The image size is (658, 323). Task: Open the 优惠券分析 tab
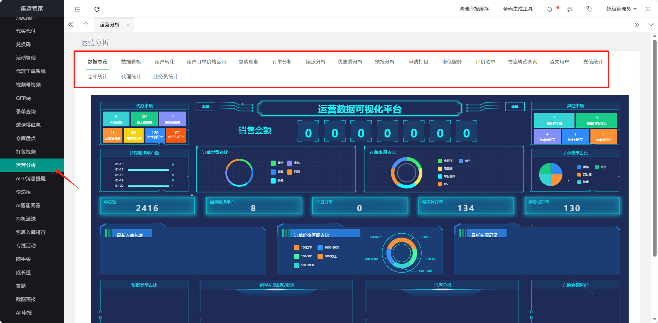(x=350, y=62)
